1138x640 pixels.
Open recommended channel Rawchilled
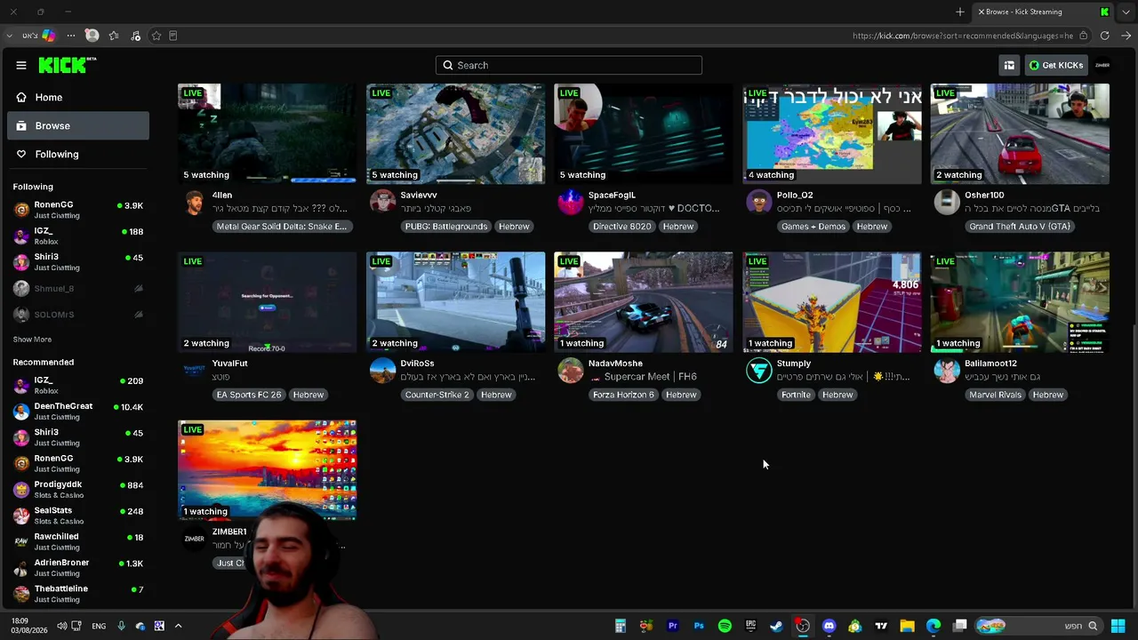78,541
